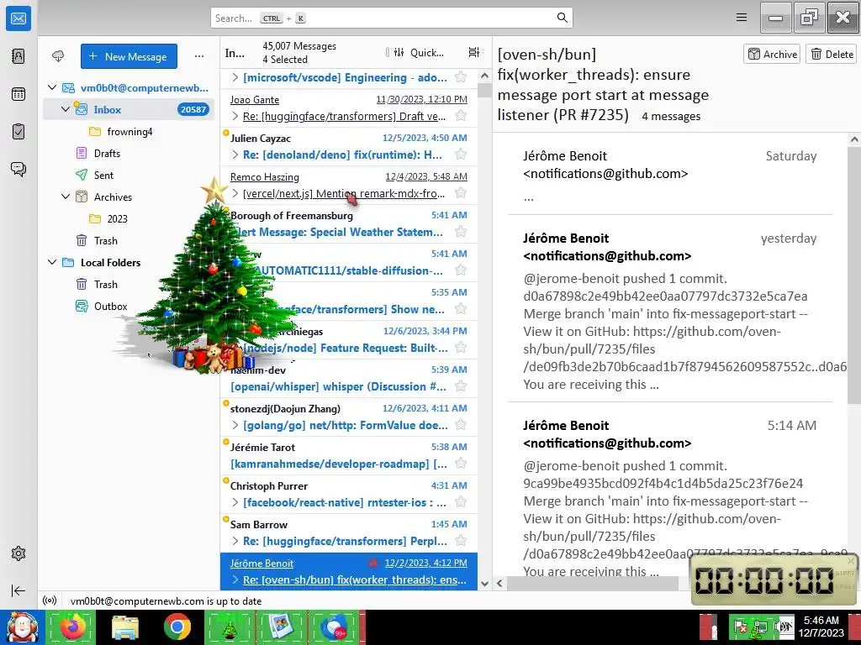Click Get Messages cloud icon

(58, 56)
